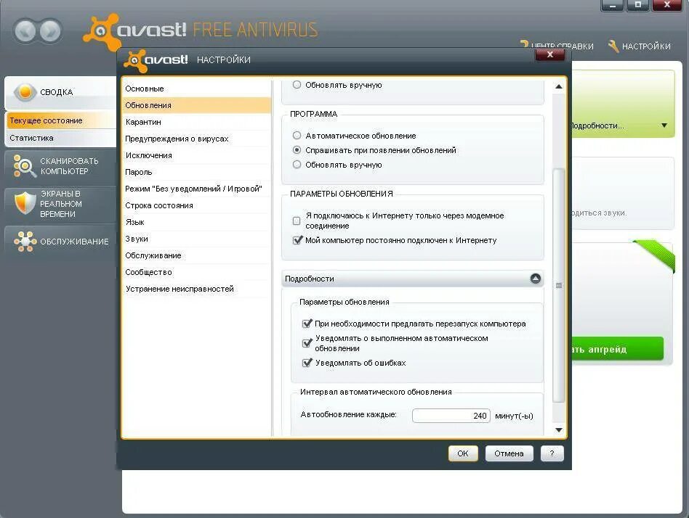Click the green апгрейд button in the main window

[x=617, y=349]
